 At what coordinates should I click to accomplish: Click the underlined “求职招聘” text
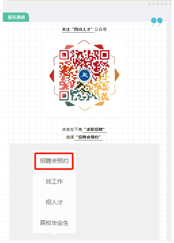click(x=94, y=129)
